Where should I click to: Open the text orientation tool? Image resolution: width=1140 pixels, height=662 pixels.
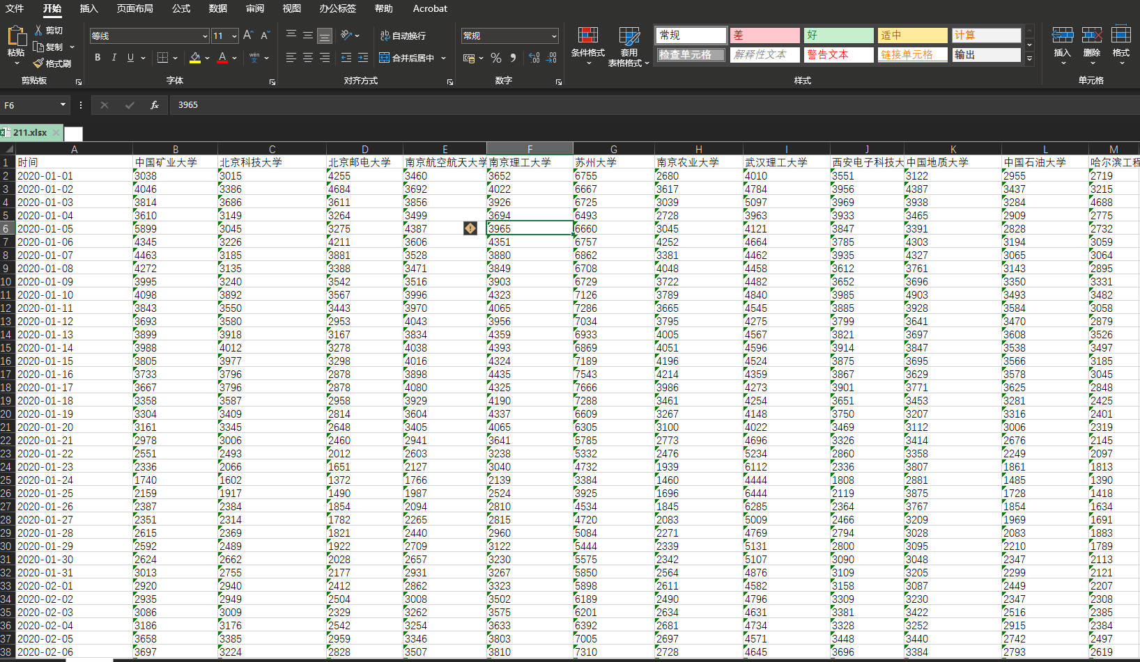346,35
